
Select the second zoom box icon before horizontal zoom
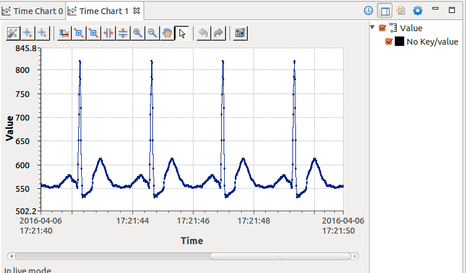(94, 33)
